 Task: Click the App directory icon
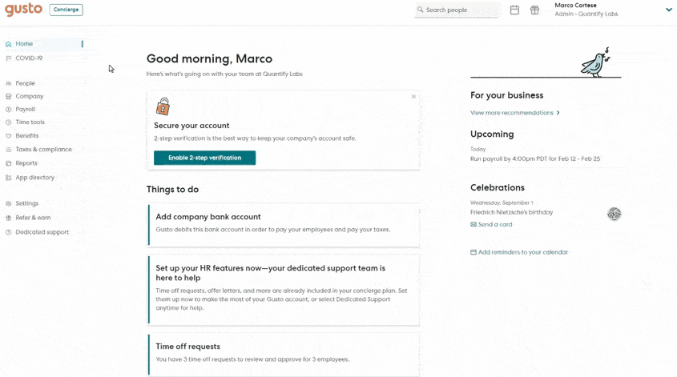click(8, 178)
